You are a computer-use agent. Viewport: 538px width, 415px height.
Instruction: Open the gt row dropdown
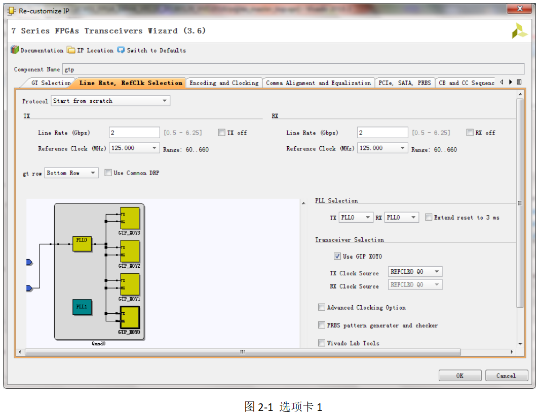71,173
